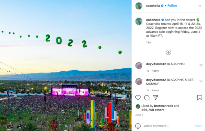View bretmanrock's profile from likes
Viewport: 205px width, 131px height.
pos(163,106)
